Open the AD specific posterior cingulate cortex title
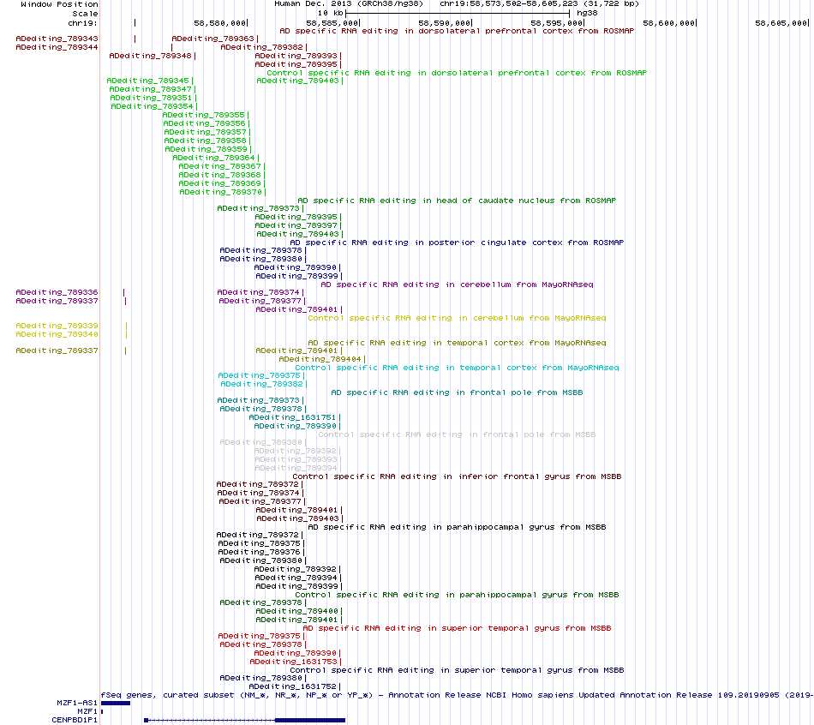The image size is (814, 725). (x=457, y=243)
